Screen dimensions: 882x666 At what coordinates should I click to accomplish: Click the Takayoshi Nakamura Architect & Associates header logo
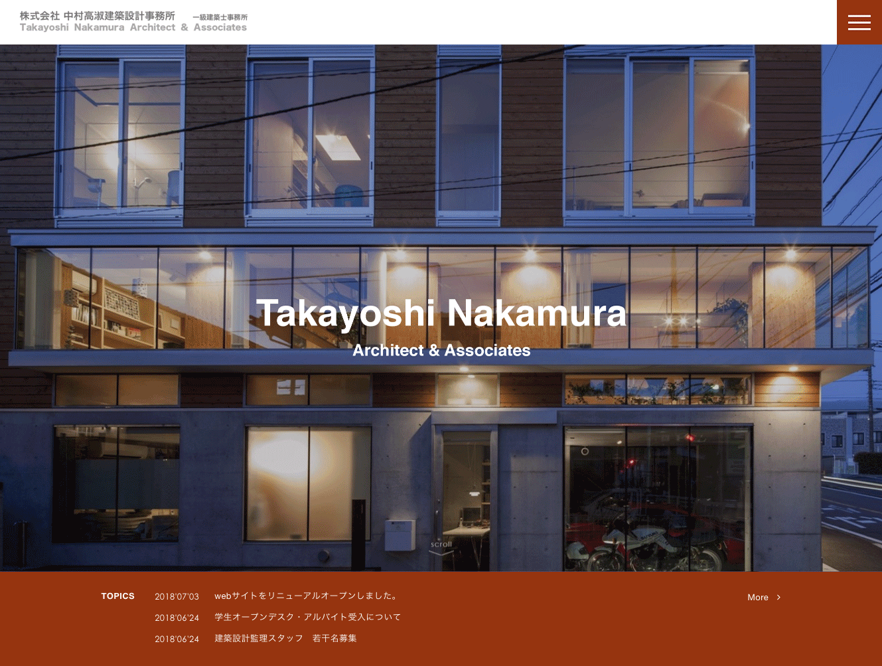[x=133, y=21]
